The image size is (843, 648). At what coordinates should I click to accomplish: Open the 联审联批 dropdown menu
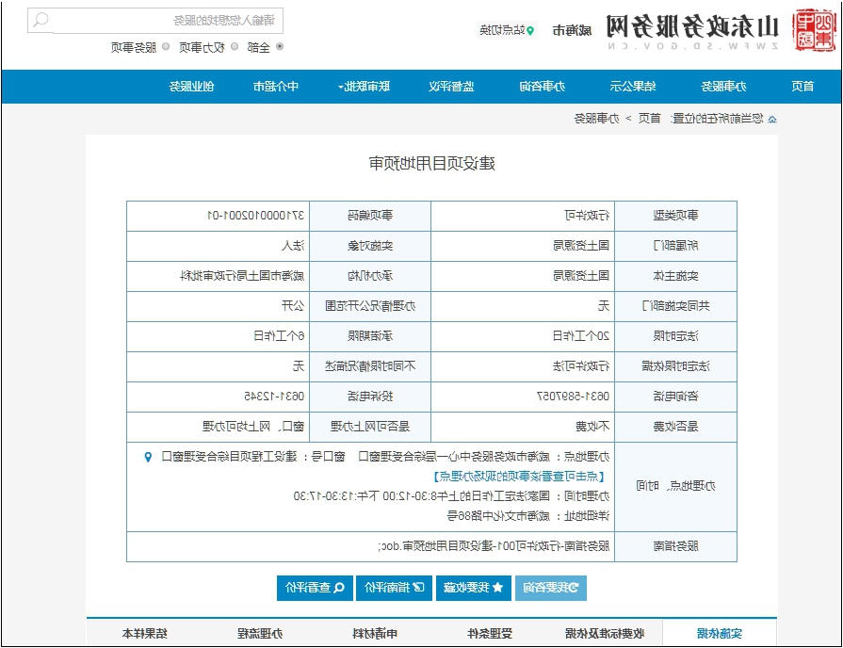tap(364, 87)
